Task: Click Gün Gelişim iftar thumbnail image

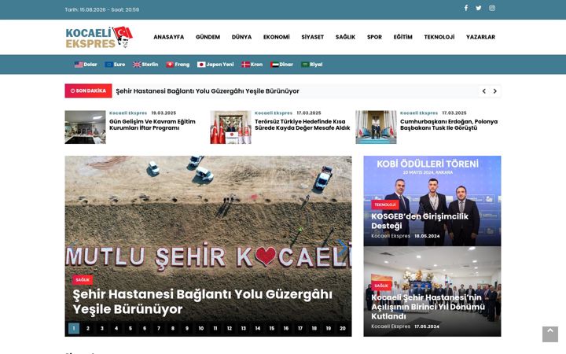Action: point(85,127)
